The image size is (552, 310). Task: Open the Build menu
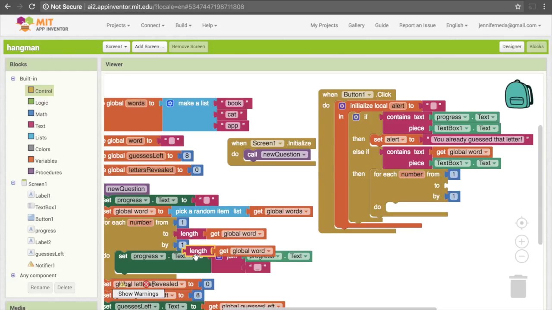coord(183,25)
